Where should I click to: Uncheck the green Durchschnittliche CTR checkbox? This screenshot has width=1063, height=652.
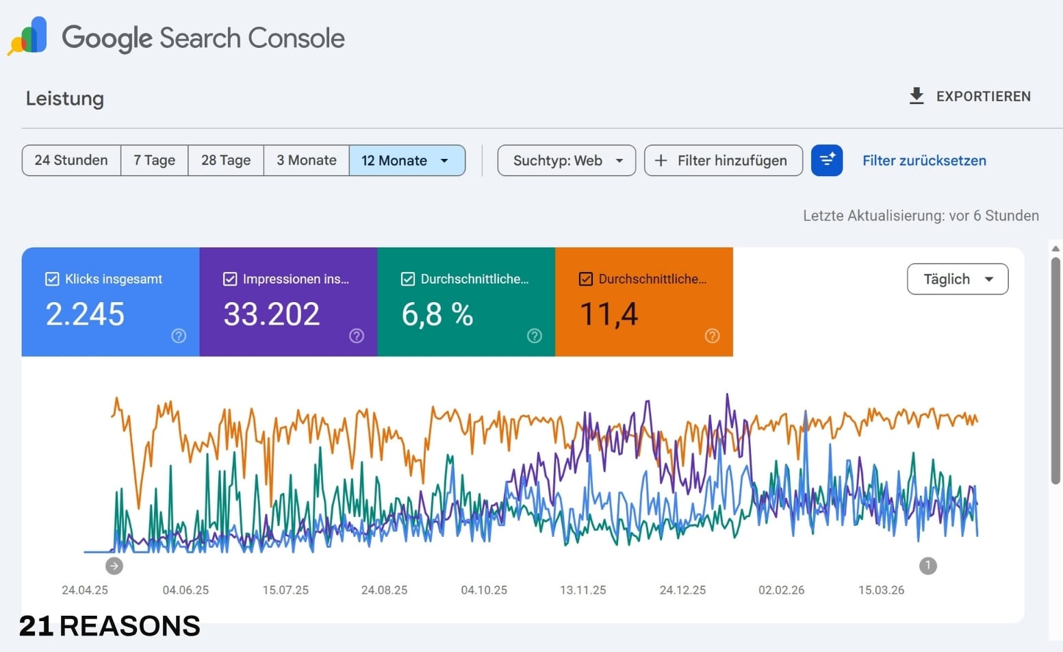click(408, 279)
